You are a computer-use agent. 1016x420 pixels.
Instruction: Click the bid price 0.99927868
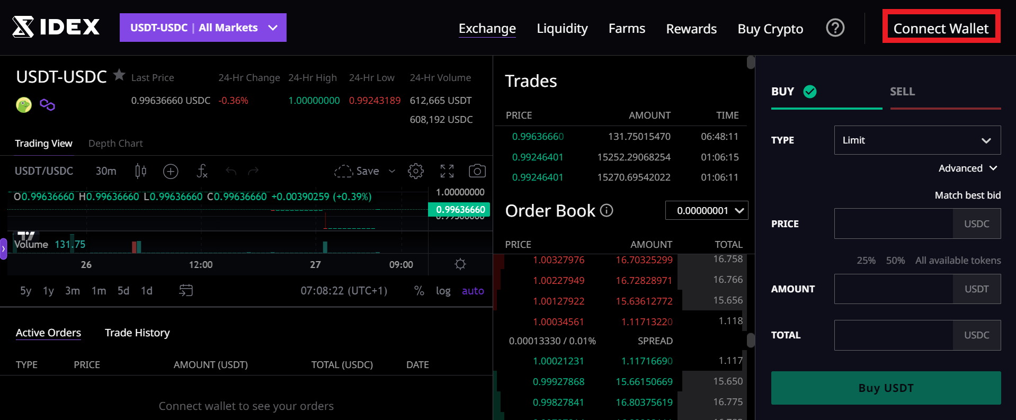point(558,382)
